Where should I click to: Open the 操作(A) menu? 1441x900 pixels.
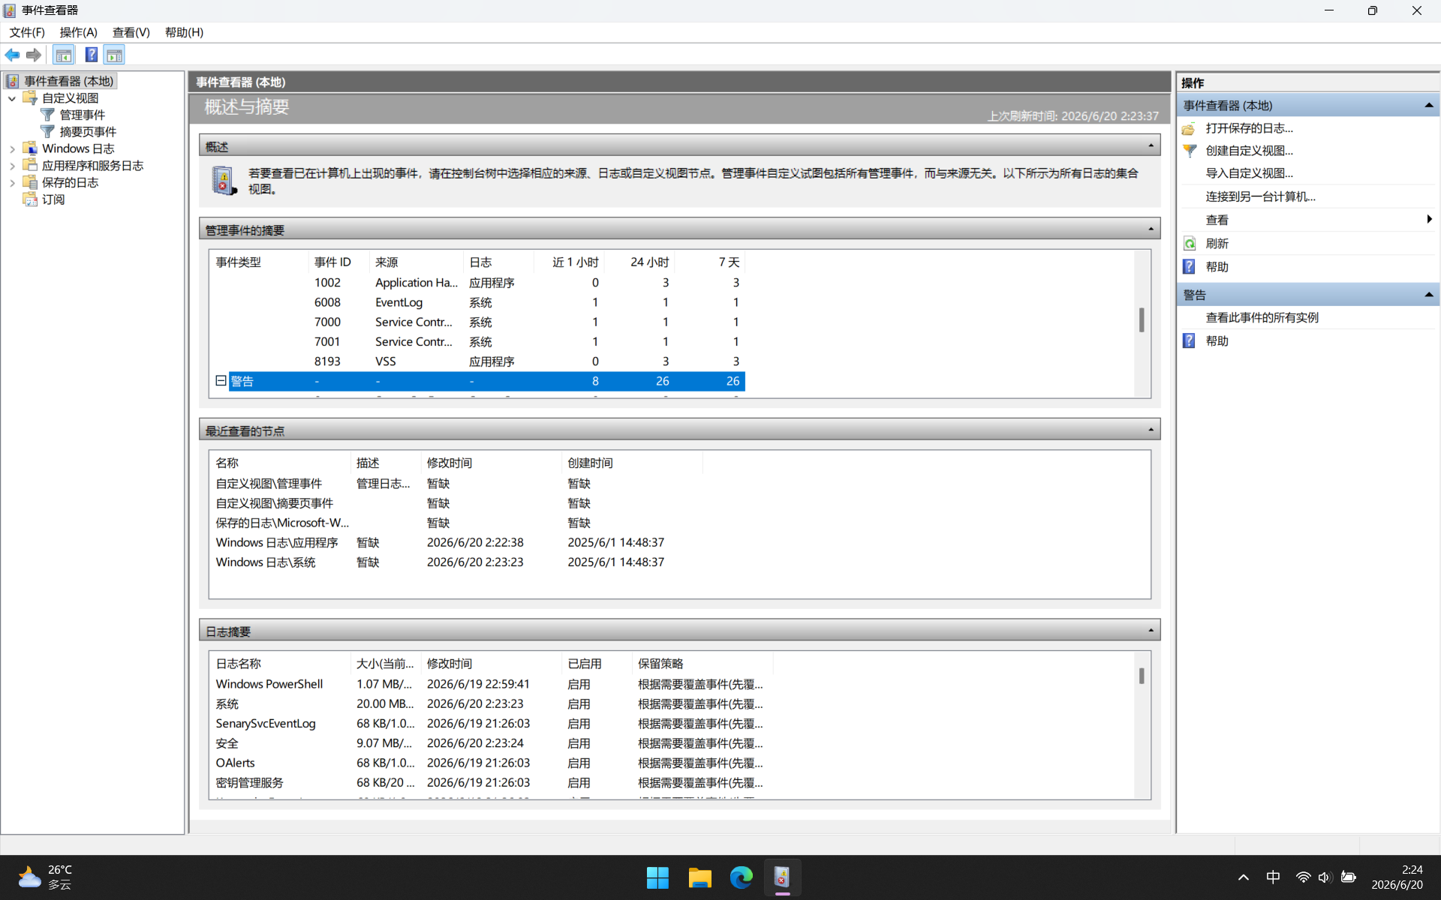point(78,32)
